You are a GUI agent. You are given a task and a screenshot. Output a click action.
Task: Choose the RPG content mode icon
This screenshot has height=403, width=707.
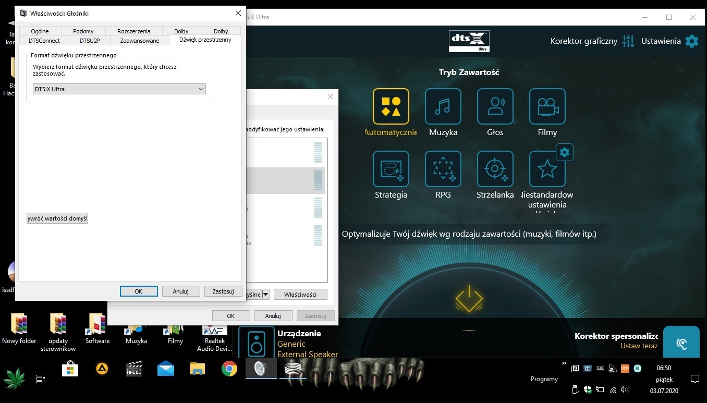(443, 168)
